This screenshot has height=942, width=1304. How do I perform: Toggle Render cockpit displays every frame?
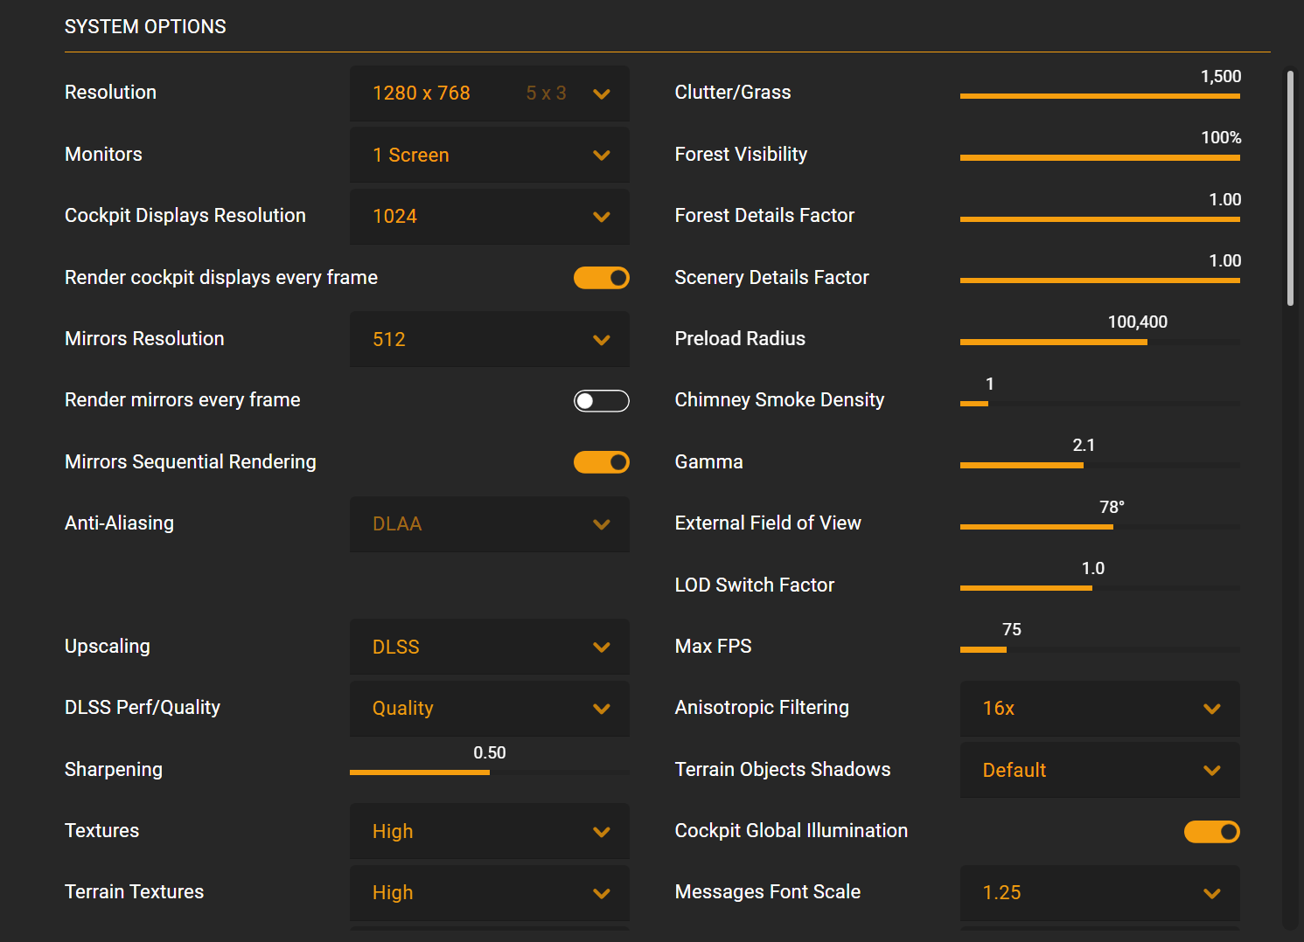[x=601, y=278]
